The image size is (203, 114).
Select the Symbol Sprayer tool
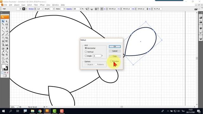coord(3,45)
